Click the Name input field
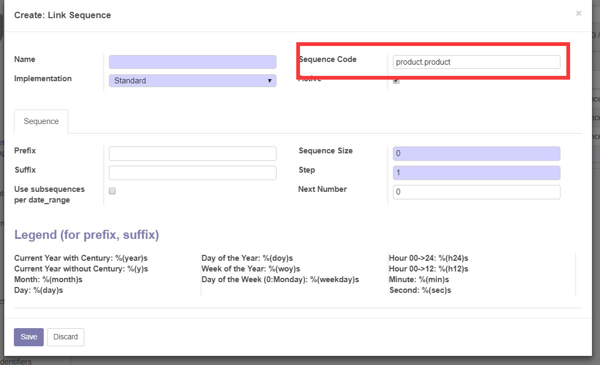 coord(192,62)
